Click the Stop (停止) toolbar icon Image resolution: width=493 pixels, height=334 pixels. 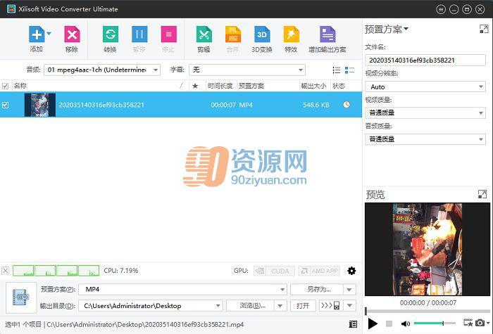(168, 34)
